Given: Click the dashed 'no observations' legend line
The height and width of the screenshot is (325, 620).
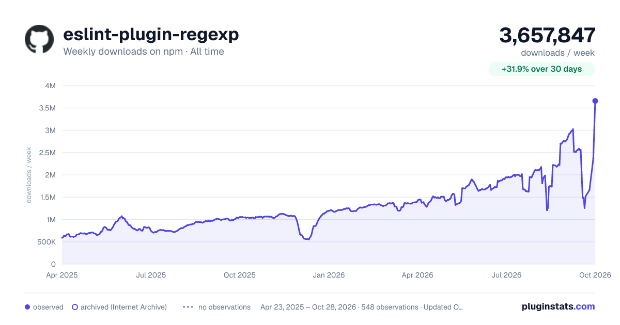Looking at the screenshot, I should pyautogui.click(x=188, y=307).
